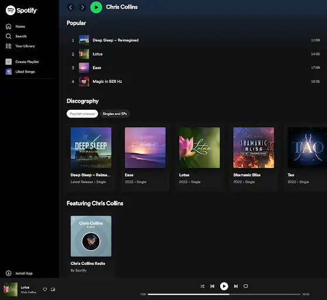Skip to the previous track
This screenshot has width=327, height=300.
pos(213,286)
